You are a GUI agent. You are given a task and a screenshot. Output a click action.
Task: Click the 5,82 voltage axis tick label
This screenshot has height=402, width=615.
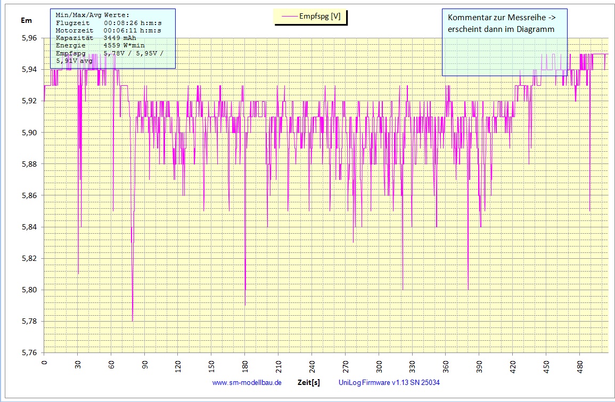[x=29, y=258]
